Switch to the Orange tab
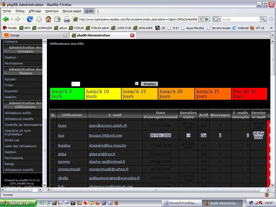 point(32,35)
